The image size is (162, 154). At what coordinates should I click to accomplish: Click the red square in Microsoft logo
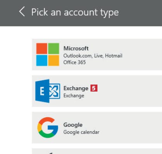point(42,48)
